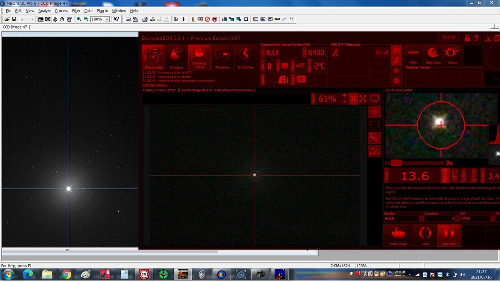This screenshot has height=283, width=500.
Task: Click the 13.6 focus value readout
Action: [415, 176]
